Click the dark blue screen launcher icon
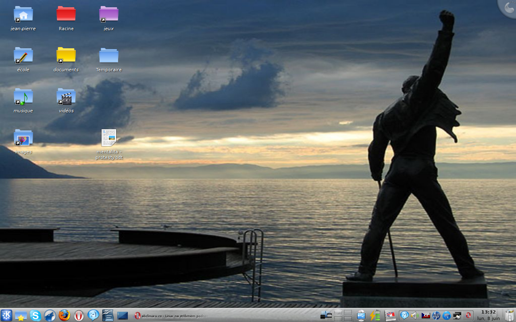This screenshot has width=516, height=322. (x=123, y=316)
